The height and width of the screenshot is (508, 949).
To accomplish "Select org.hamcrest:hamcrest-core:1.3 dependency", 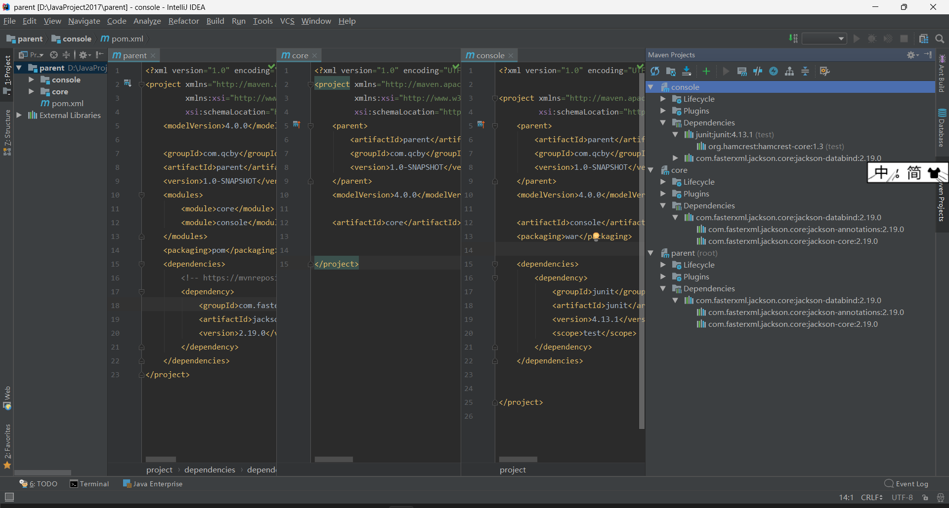I will (771, 146).
